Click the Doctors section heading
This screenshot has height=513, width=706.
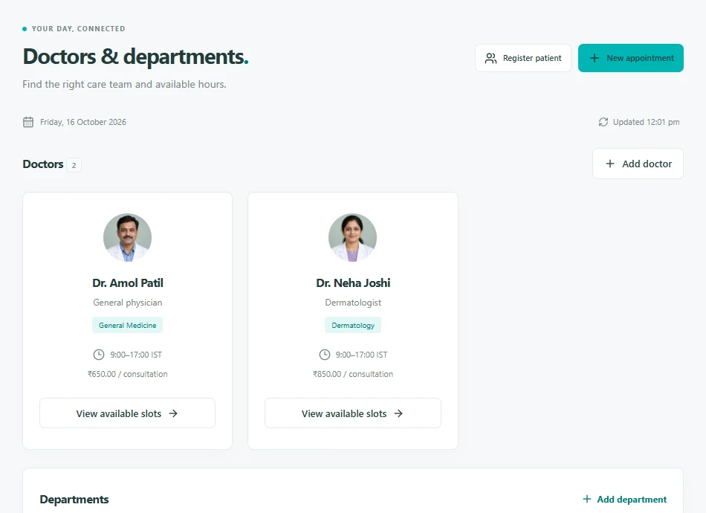(x=43, y=164)
